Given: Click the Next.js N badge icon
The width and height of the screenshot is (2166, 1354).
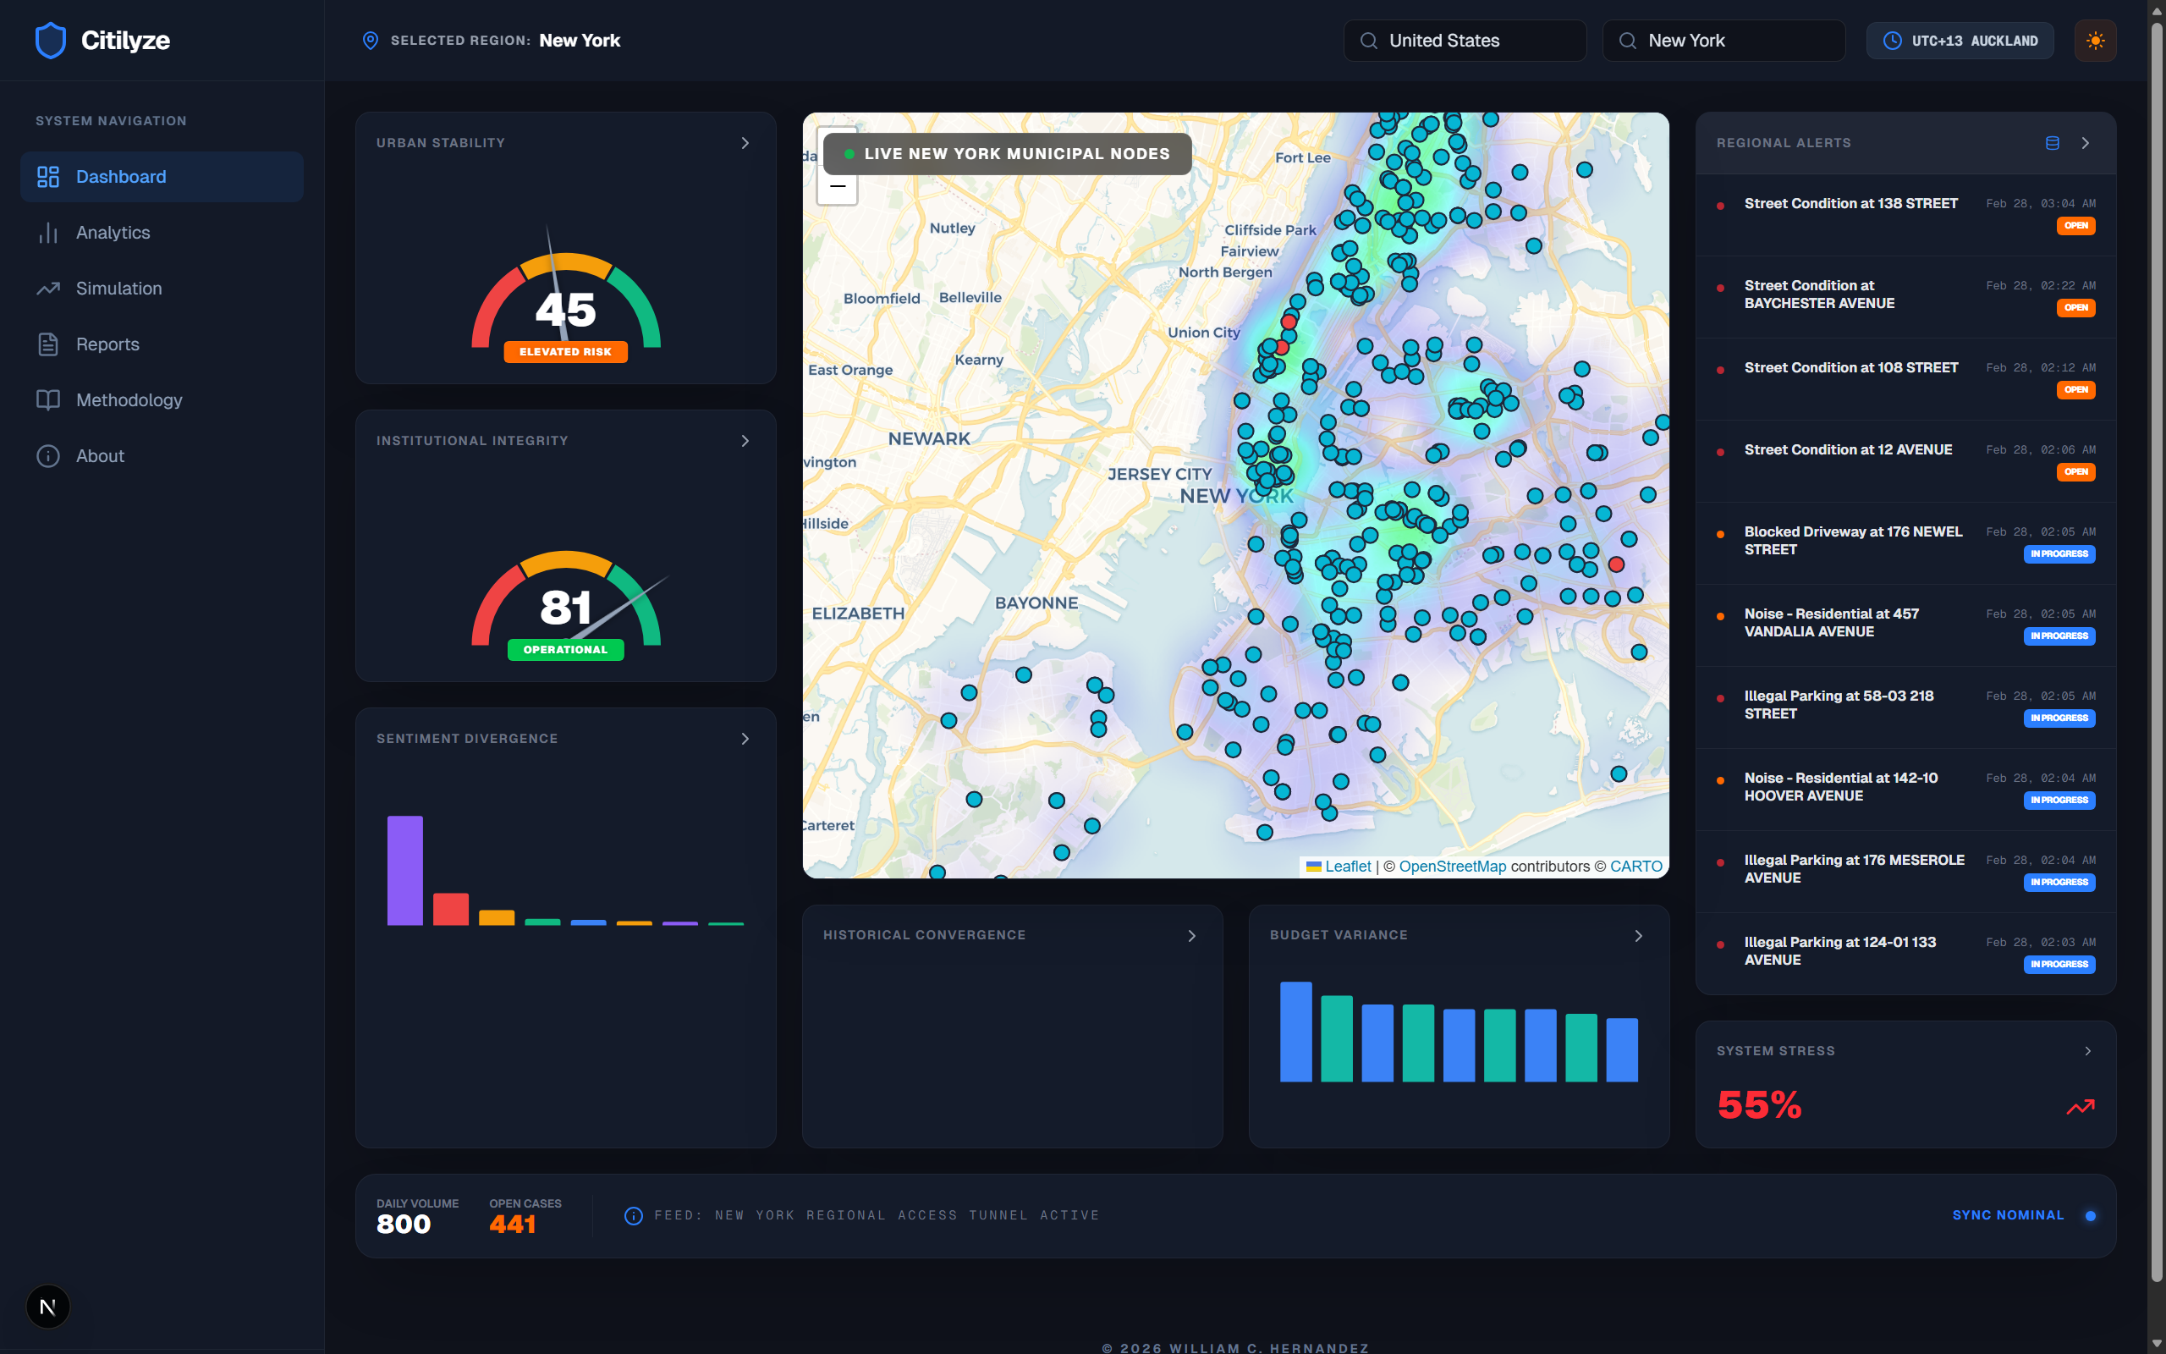Looking at the screenshot, I should 48,1307.
